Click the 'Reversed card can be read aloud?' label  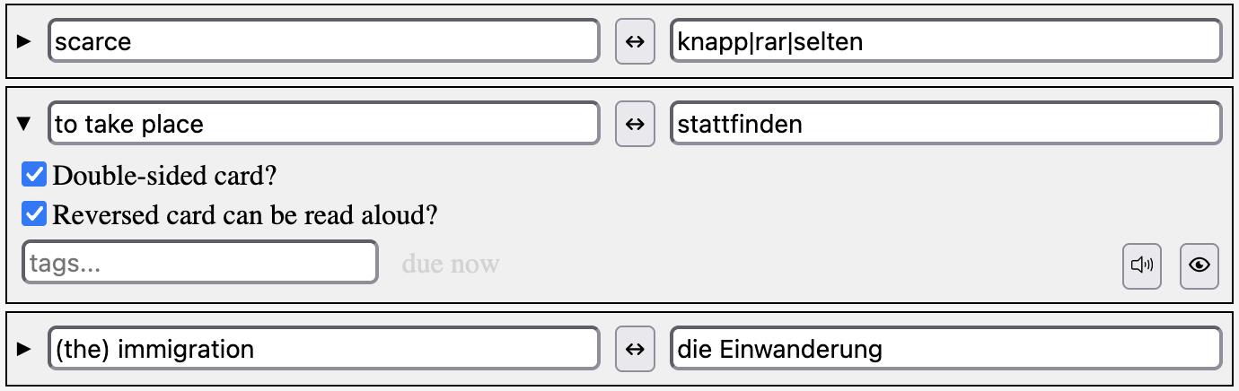pos(245,215)
